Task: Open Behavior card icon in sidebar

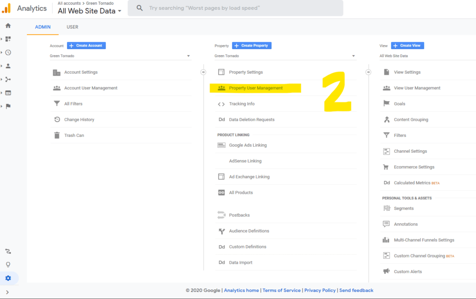Action: [x=8, y=93]
